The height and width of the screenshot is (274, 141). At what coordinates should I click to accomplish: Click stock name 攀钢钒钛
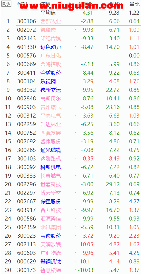coord(51,262)
